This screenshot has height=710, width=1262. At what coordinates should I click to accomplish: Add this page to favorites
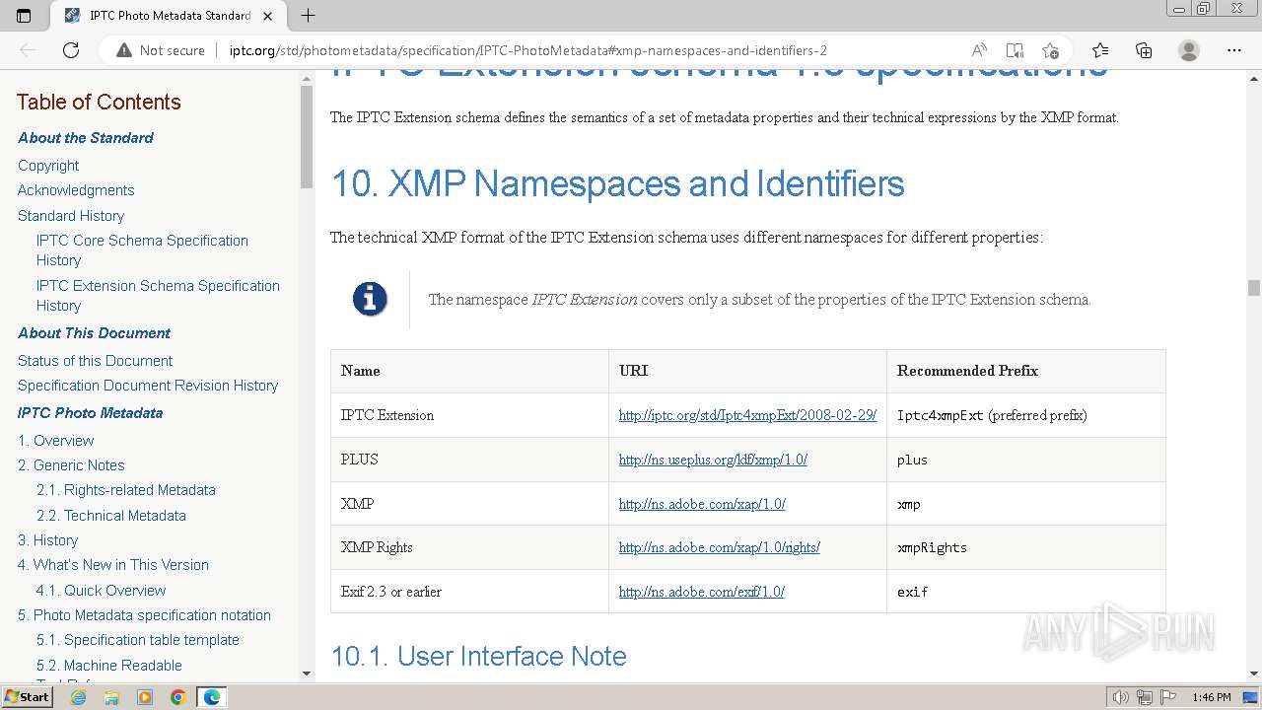pos(1050,50)
